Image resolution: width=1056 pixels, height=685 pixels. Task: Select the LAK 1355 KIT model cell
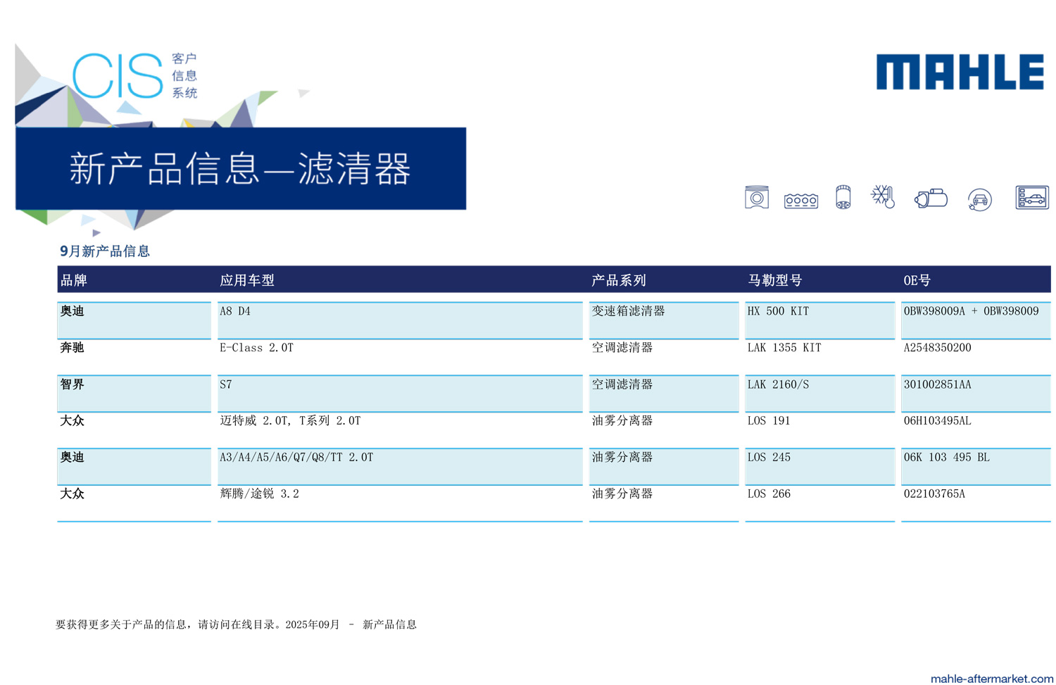pos(784,348)
